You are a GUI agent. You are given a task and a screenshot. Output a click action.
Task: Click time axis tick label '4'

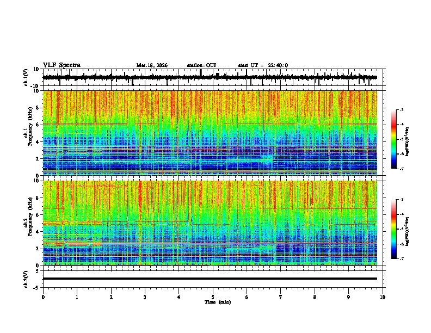179,297
